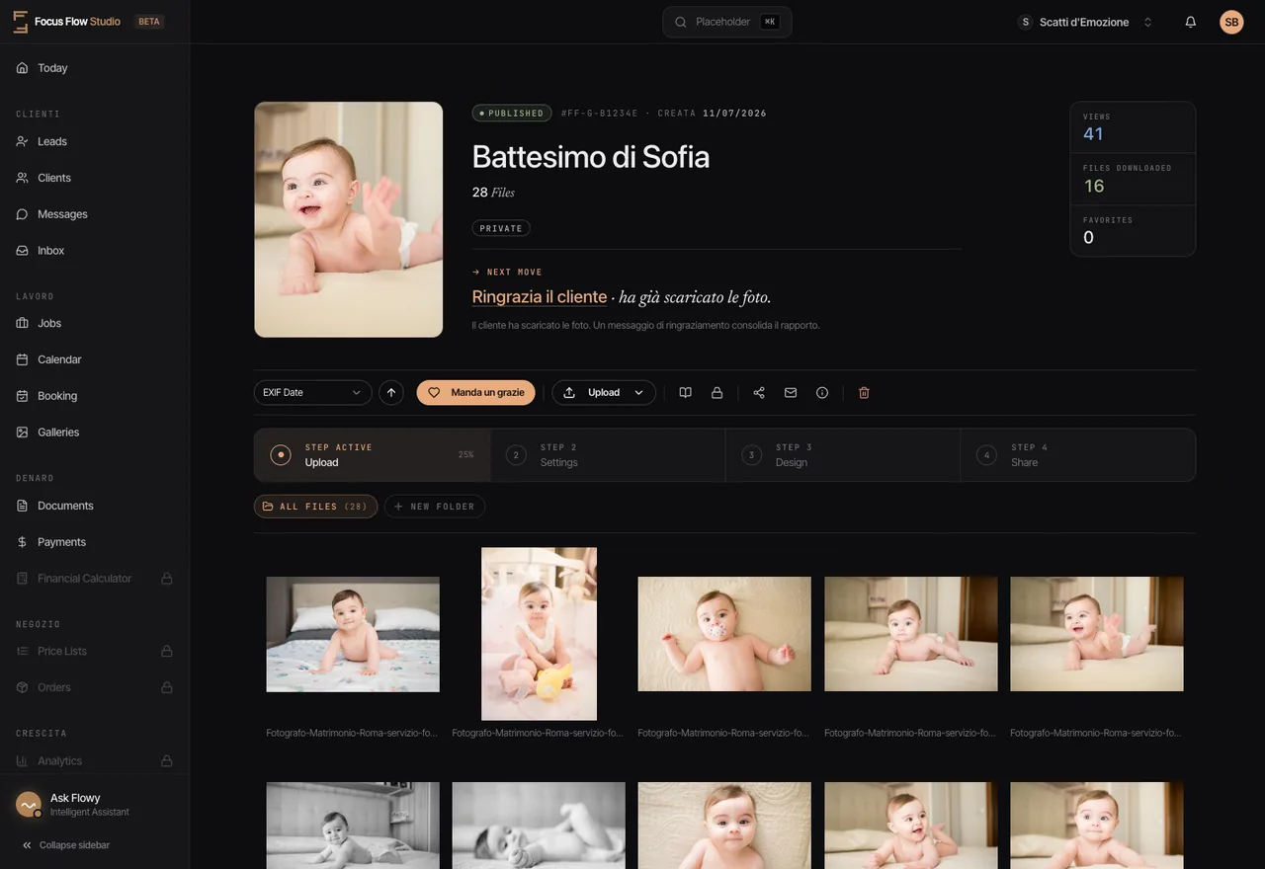Click the Calendar sidebar icon
This screenshot has width=1265, height=869.
pyautogui.click(x=22, y=359)
